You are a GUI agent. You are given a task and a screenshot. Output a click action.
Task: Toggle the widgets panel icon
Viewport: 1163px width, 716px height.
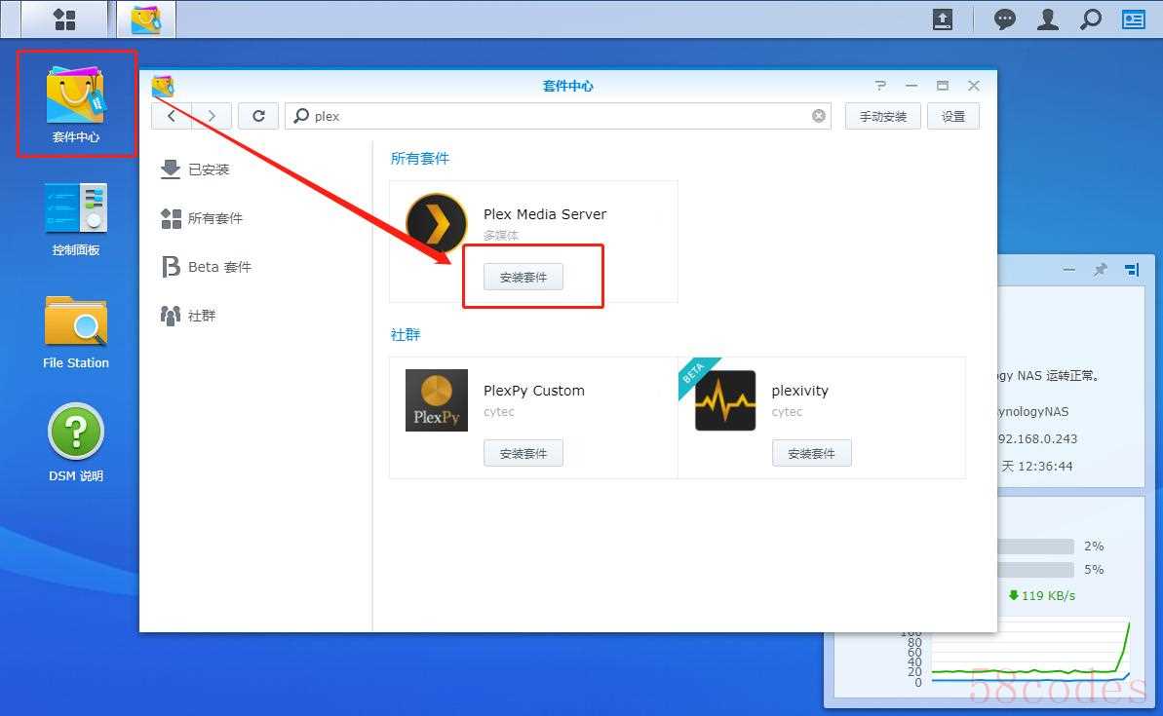click(x=1134, y=19)
